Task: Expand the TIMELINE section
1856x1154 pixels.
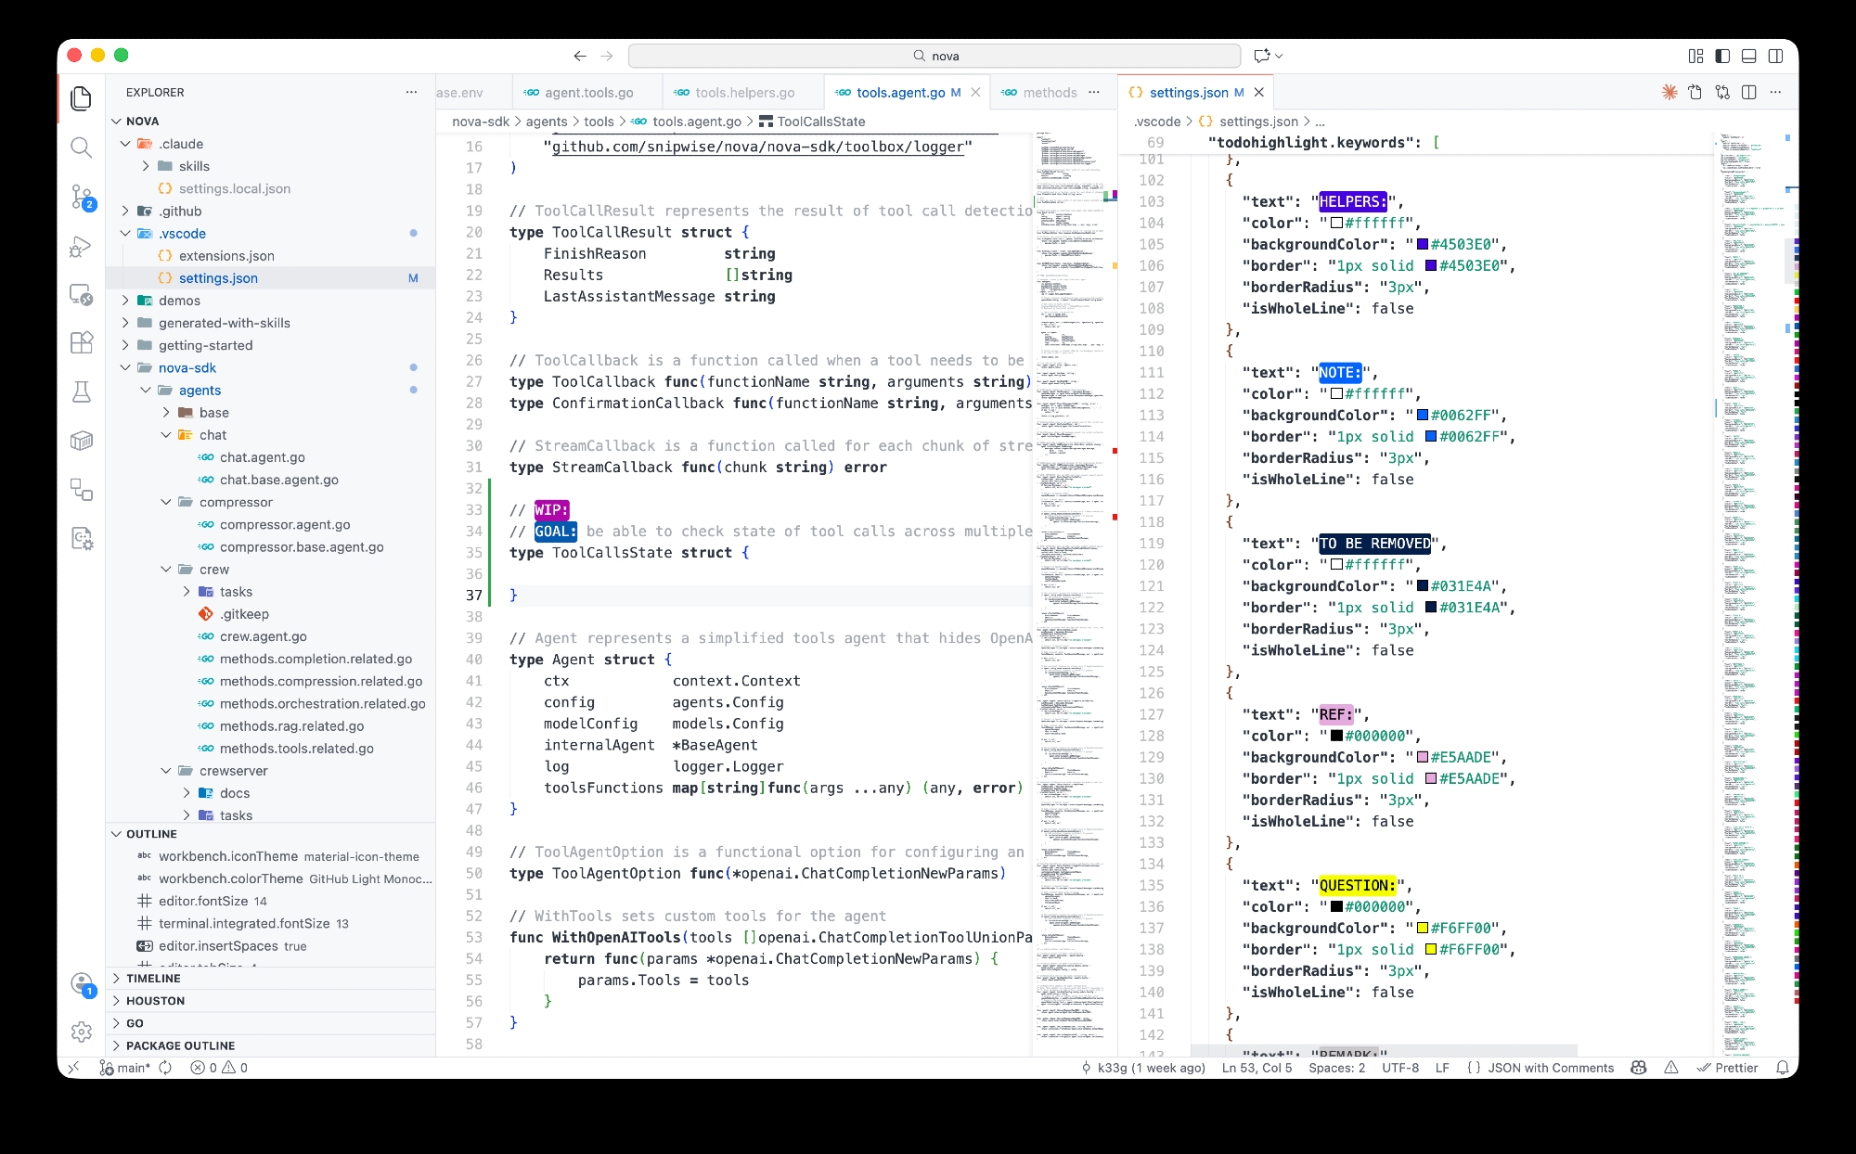Action: click(153, 978)
